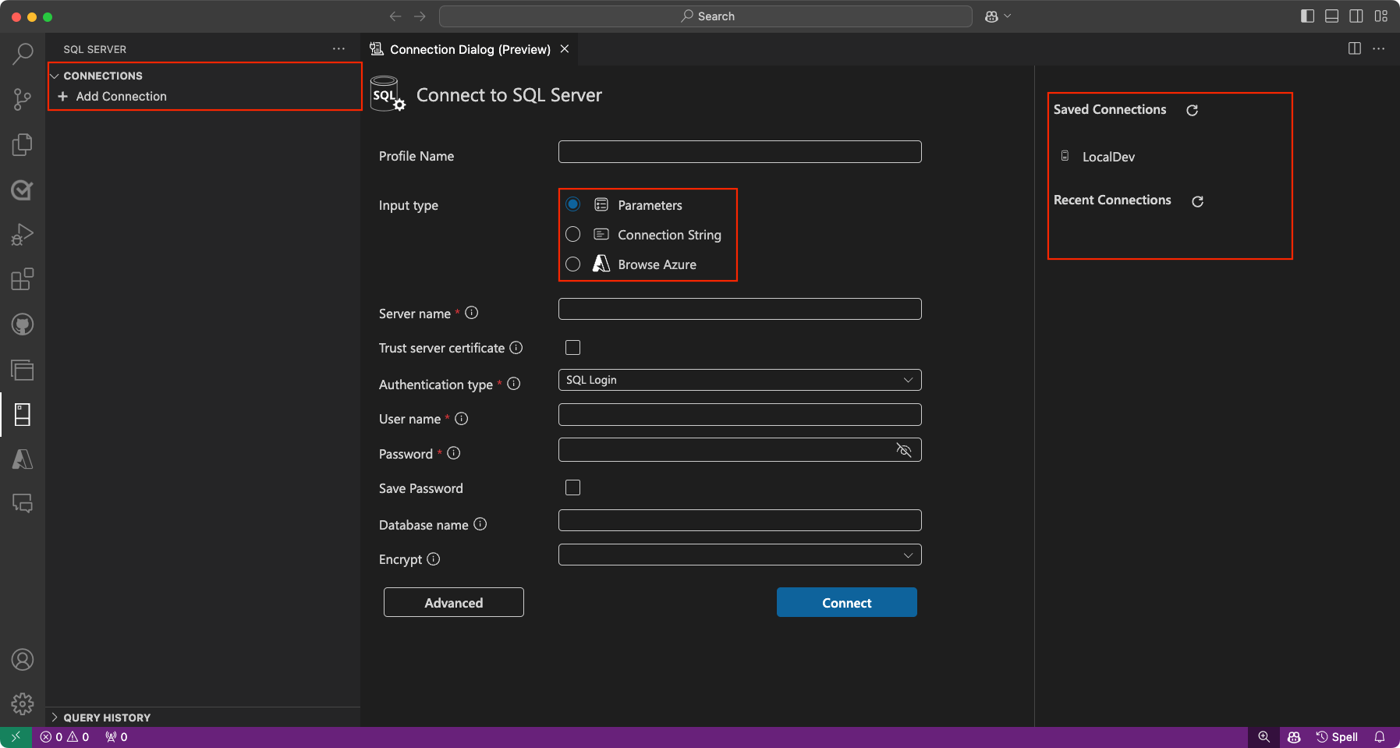Screen dimensions: 1400x748
Task: Open Source Control view
Action: click(x=23, y=99)
